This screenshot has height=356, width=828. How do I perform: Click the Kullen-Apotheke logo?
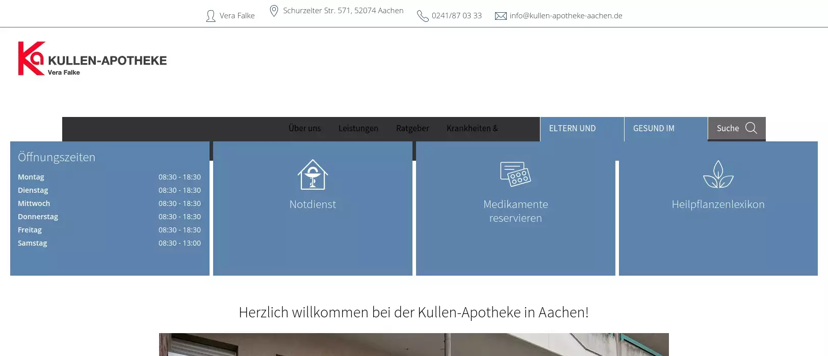[x=92, y=59]
